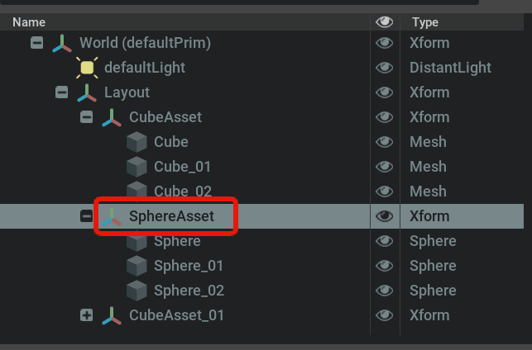Click the Cube_01 mesh cube icon

pyautogui.click(x=137, y=167)
